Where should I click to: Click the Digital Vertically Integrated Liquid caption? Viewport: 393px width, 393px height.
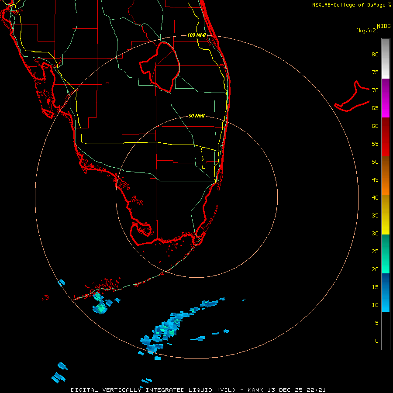(153, 390)
